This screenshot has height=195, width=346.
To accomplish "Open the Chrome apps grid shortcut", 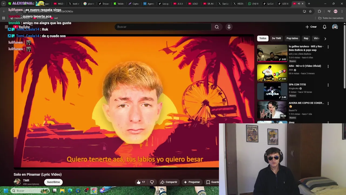I will coord(4,18).
